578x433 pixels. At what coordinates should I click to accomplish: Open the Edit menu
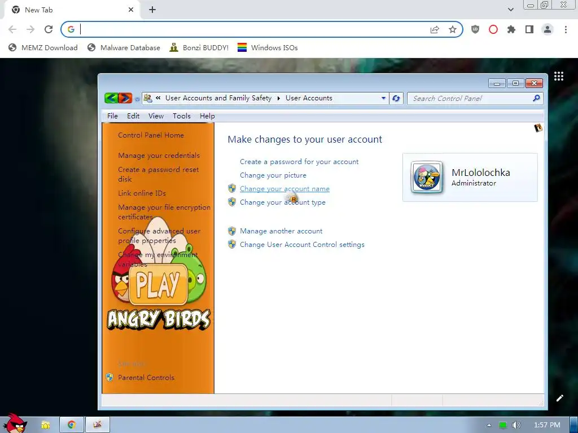tap(133, 116)
